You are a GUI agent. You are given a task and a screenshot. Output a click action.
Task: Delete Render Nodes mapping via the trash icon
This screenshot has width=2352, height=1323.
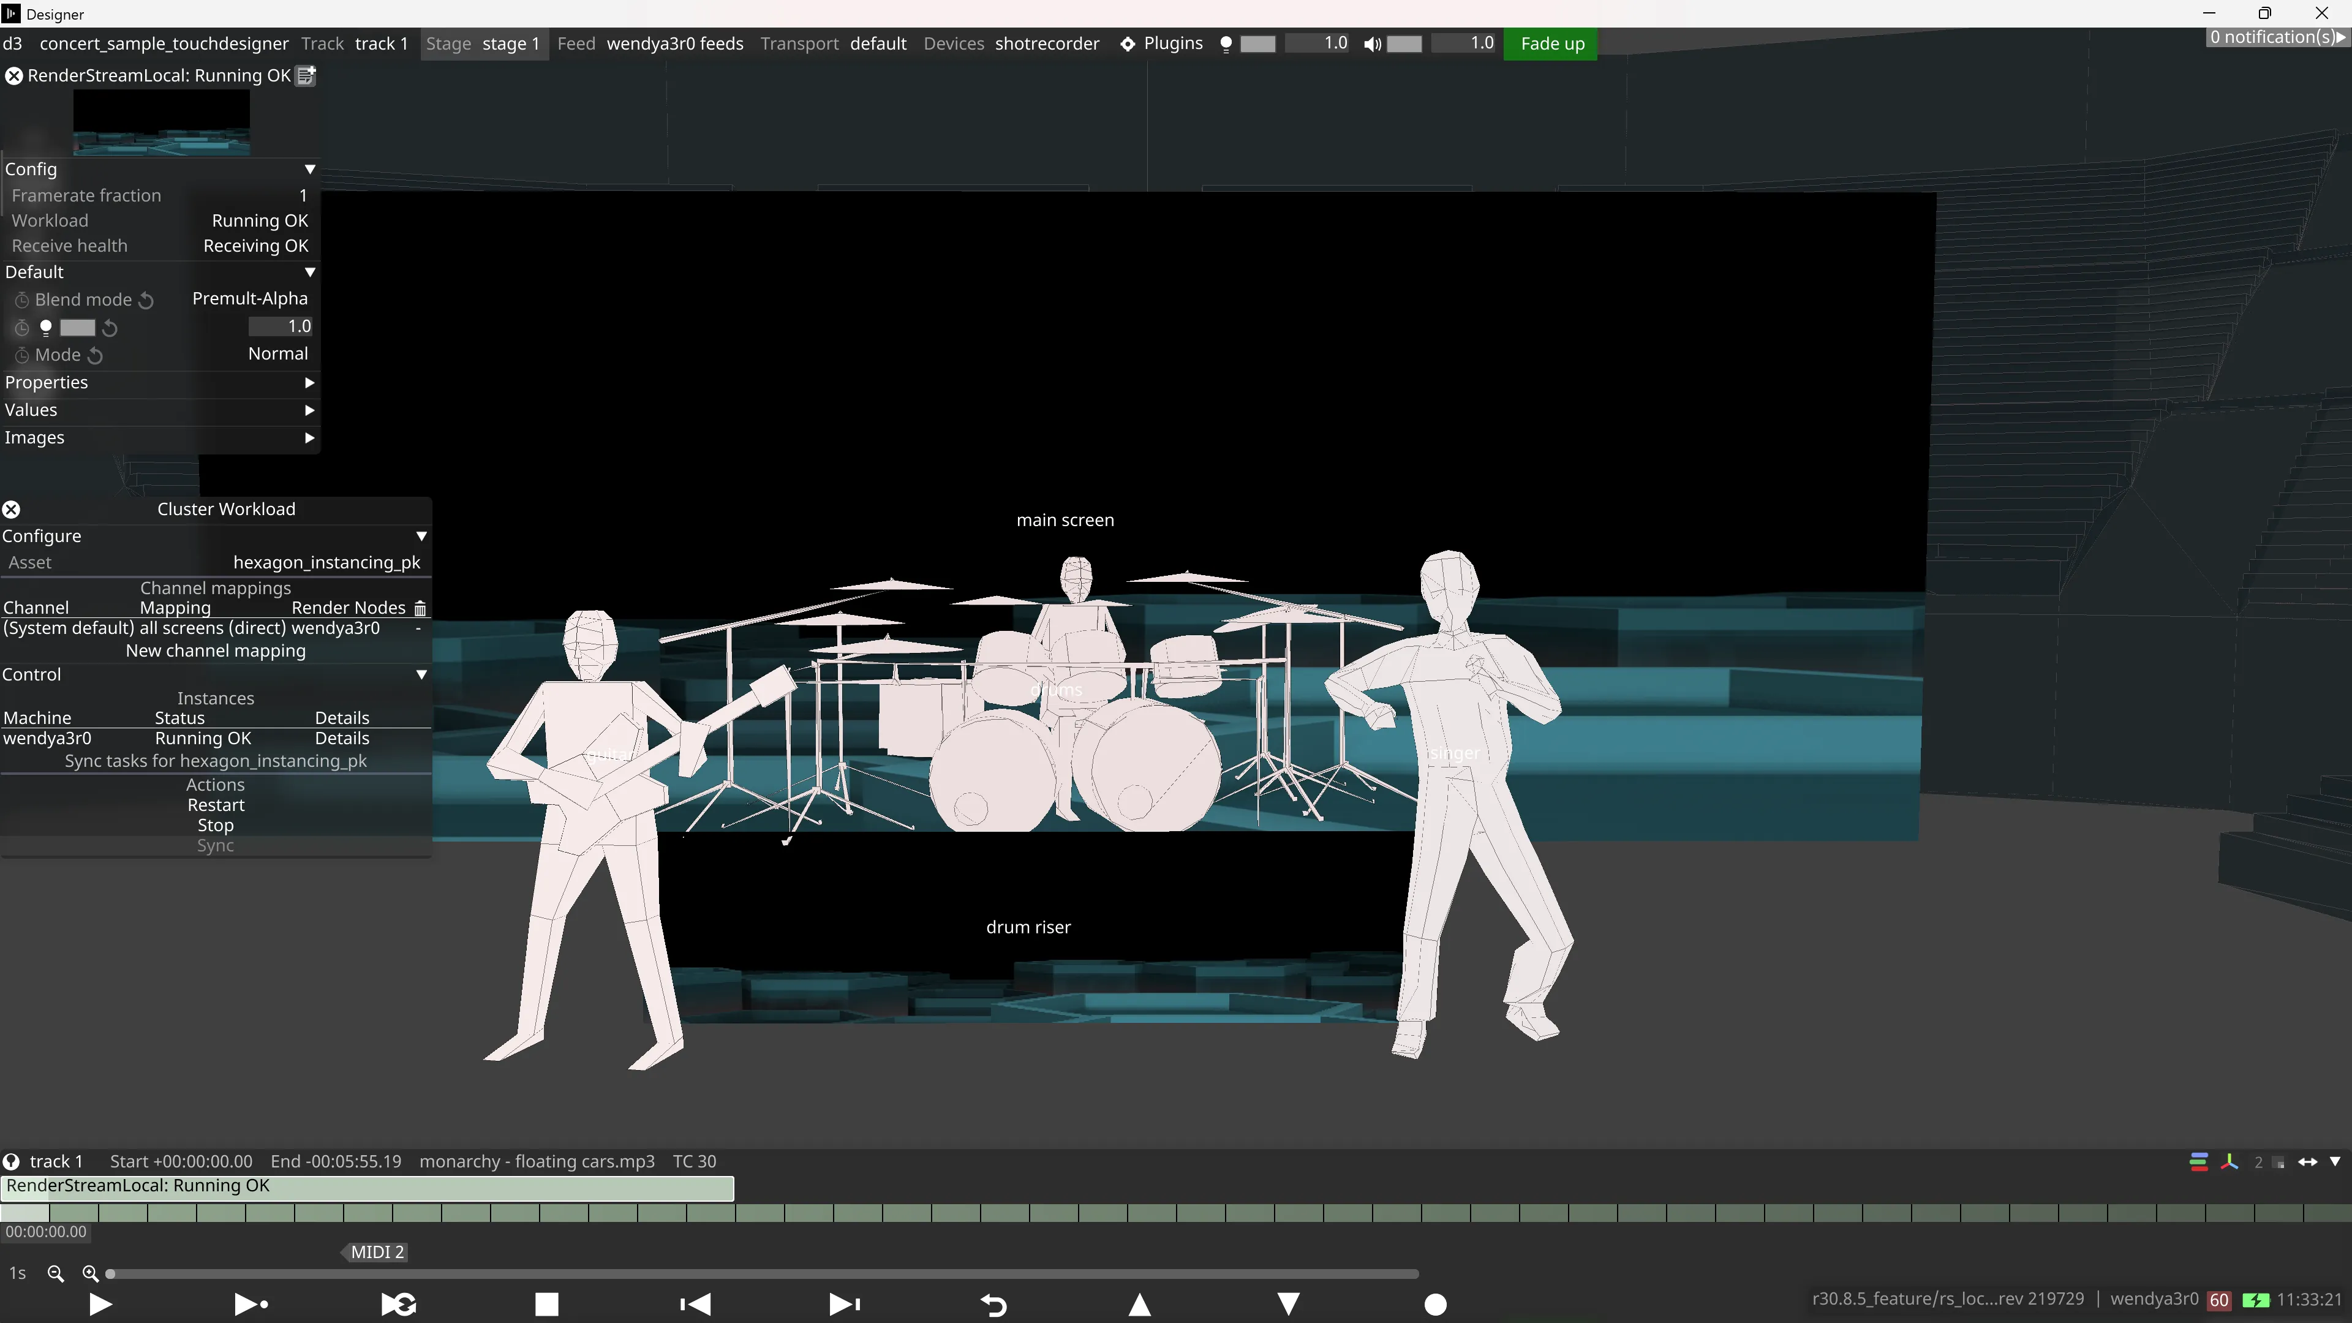pyautogui.click(x=420, y=607)
